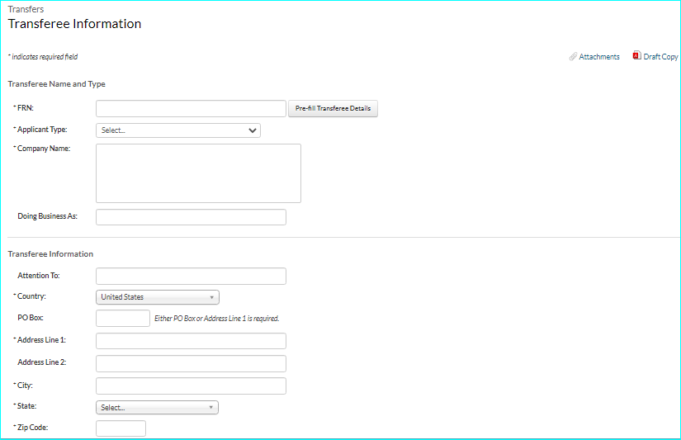Open the Country dropdown showing United States

[158, 297]
